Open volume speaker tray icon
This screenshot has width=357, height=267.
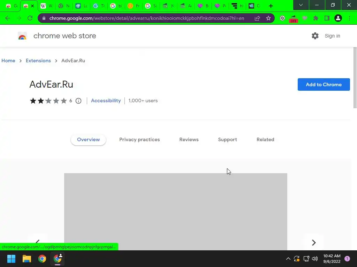[x=315, y=259]
